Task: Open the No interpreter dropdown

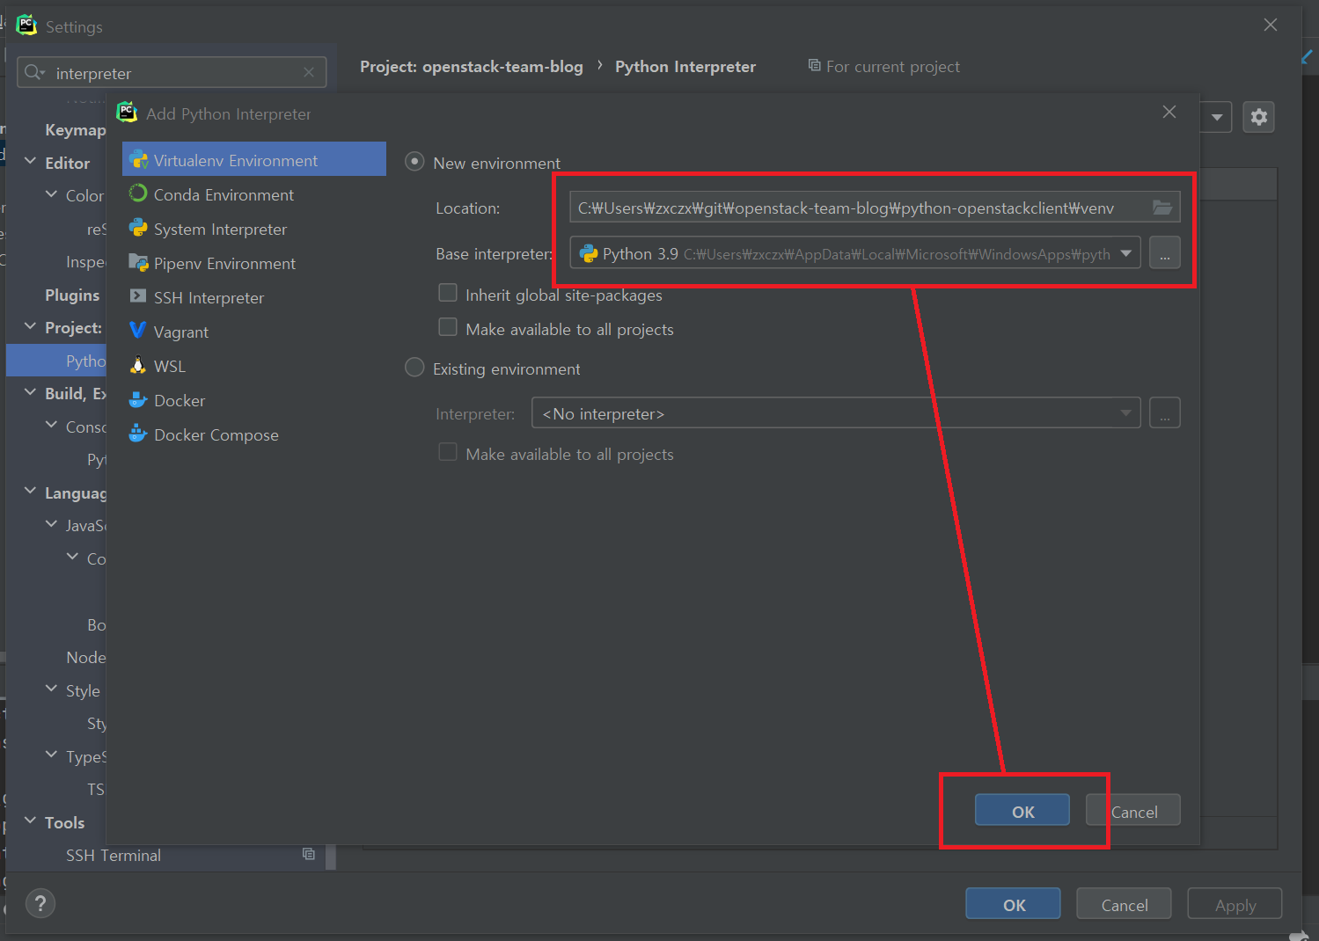Action: coord(836,412)
